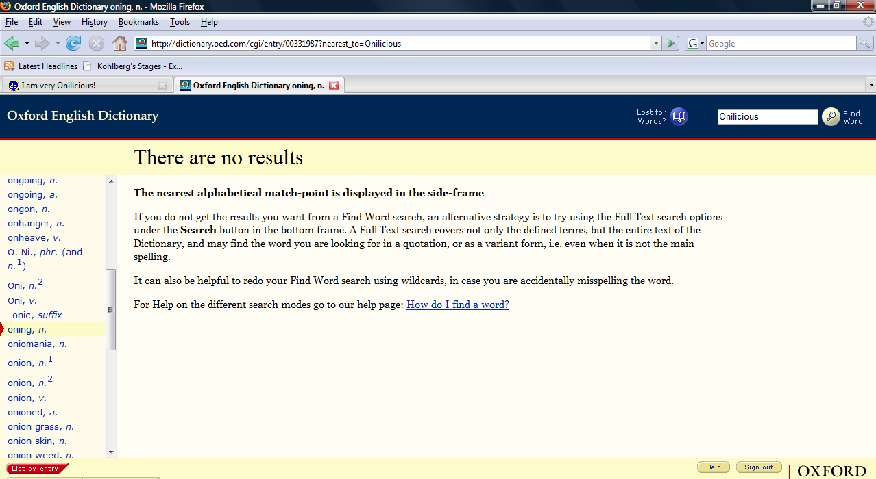This screenshot has width=876, height=479.
Task: Open the 'oniomania, n.' entry
Action: [x=37, y=344]
